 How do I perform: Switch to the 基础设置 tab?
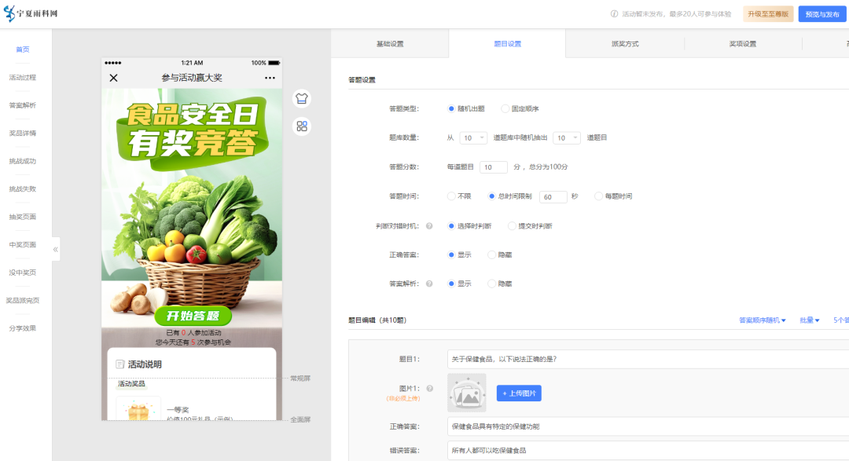pos(390,44)
